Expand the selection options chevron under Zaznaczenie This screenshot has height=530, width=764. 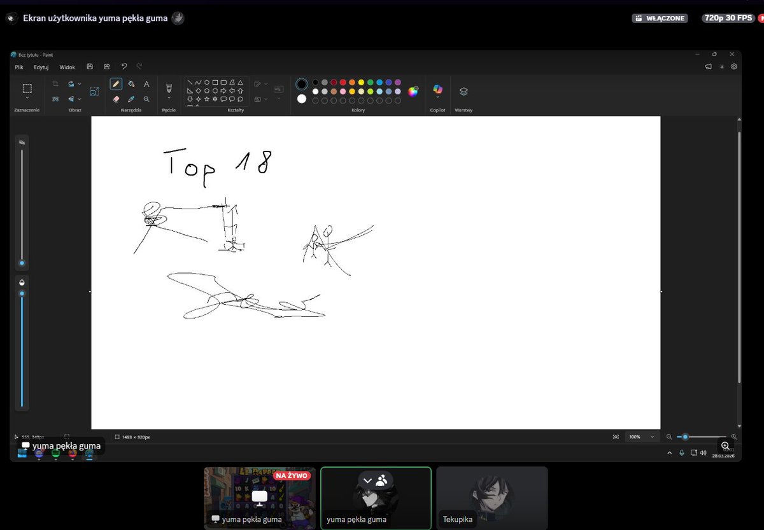click(27, 99)
